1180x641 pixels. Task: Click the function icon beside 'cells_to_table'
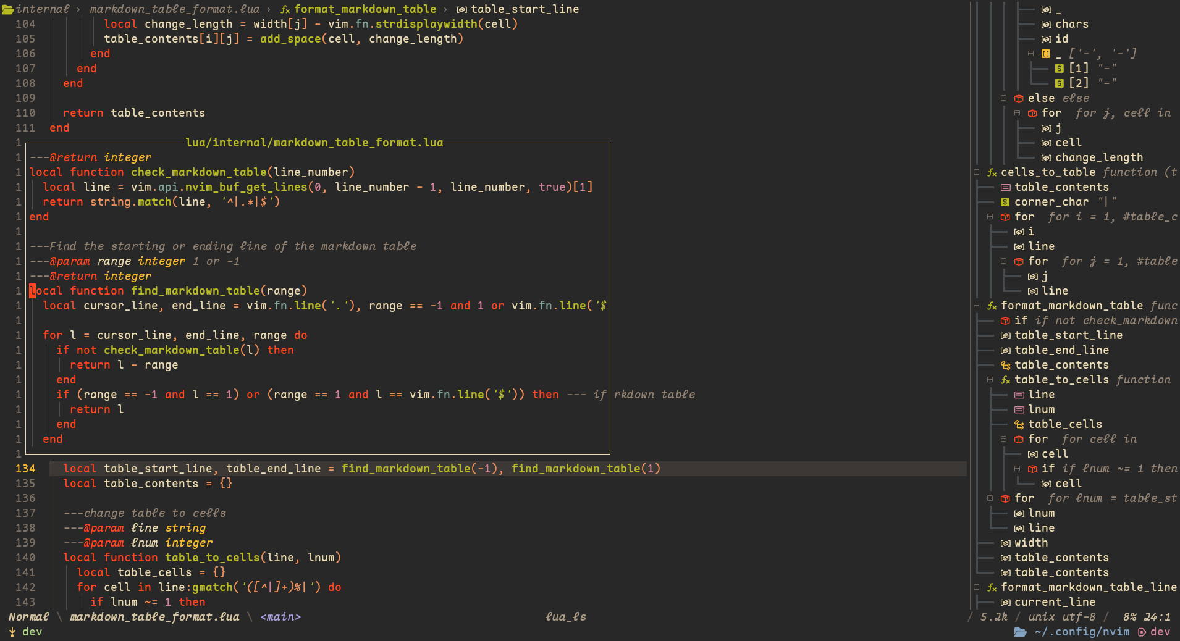tap(992, 172)
